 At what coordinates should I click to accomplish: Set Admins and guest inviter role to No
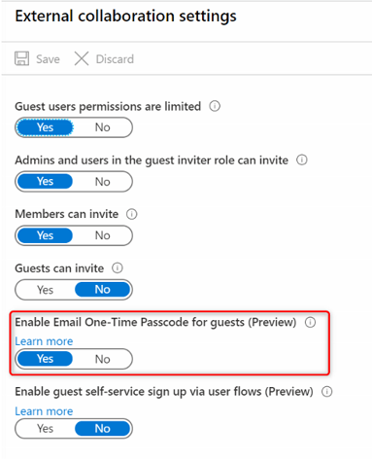point(103,182)
